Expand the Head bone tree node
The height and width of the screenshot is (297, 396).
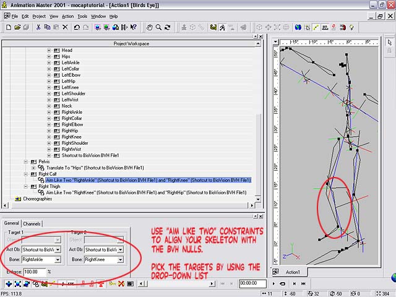pos(49,50)
